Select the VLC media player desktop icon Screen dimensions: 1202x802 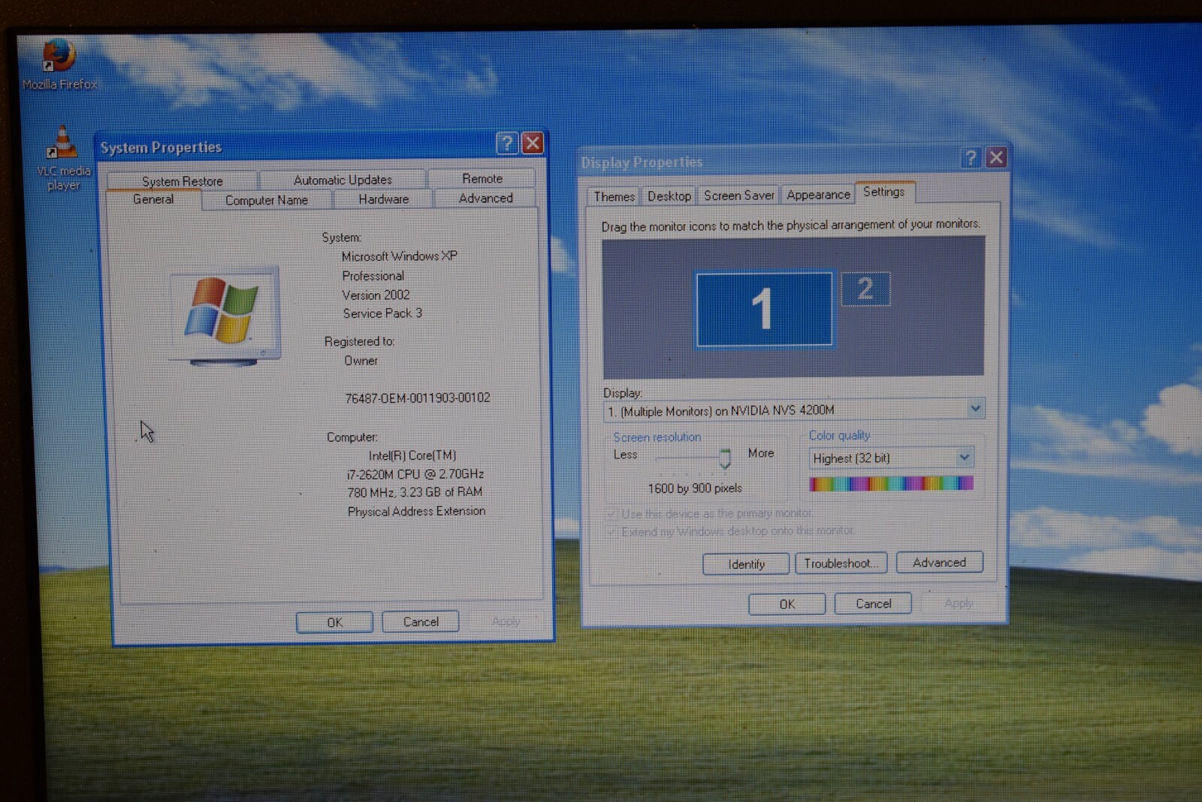pos(63,159)
